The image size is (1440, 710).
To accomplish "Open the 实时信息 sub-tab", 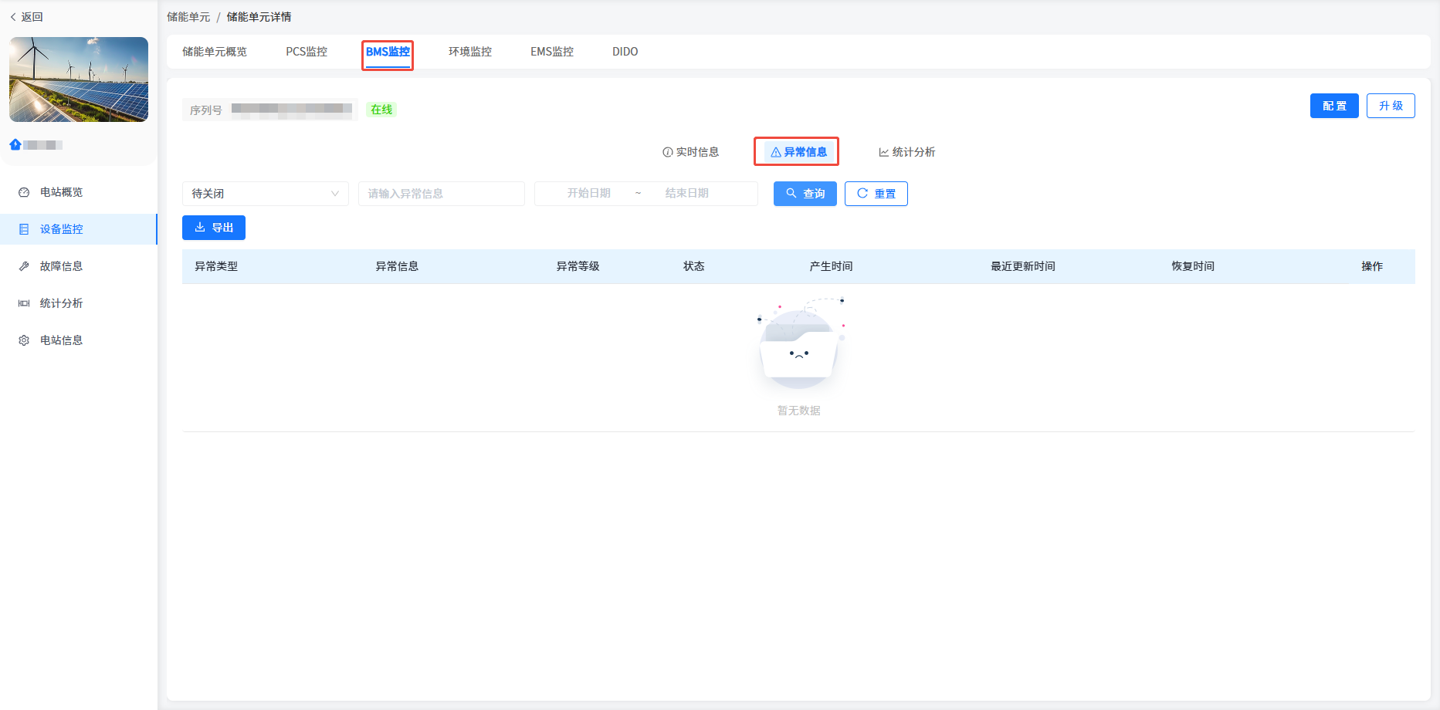I will point(691,152).
